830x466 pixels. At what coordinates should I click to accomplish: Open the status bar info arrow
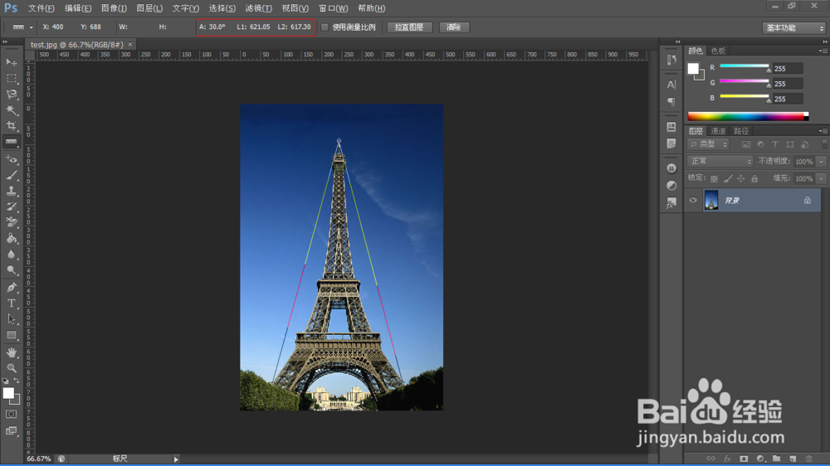[176, 459]
